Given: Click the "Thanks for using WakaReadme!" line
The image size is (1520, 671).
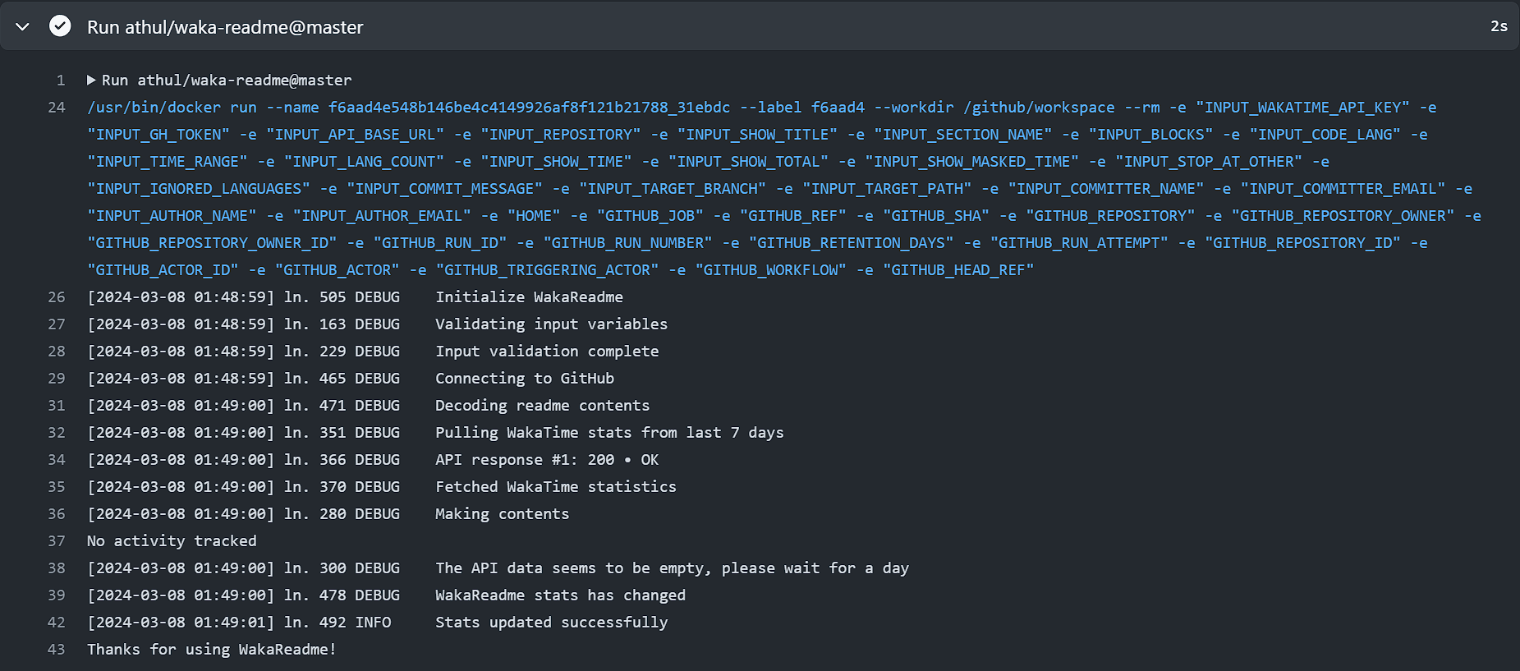Looking at the screenshot, I should (x=211, y=650).
